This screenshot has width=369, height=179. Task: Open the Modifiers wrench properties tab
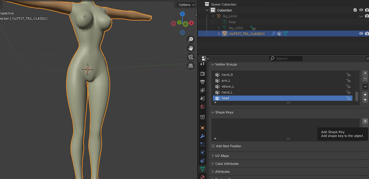point(203,136)
